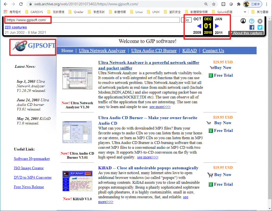Select year 2009 in Wayback toolbar

pos(197,32)
